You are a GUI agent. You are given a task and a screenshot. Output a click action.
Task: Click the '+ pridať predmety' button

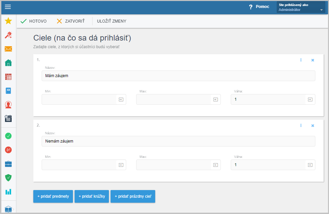[x=53, y=196]
